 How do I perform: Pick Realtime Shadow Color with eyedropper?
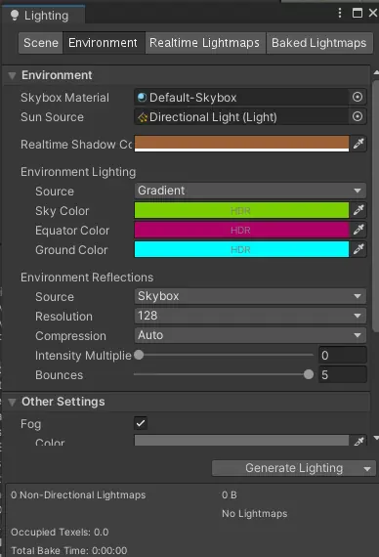coord(358,144)
